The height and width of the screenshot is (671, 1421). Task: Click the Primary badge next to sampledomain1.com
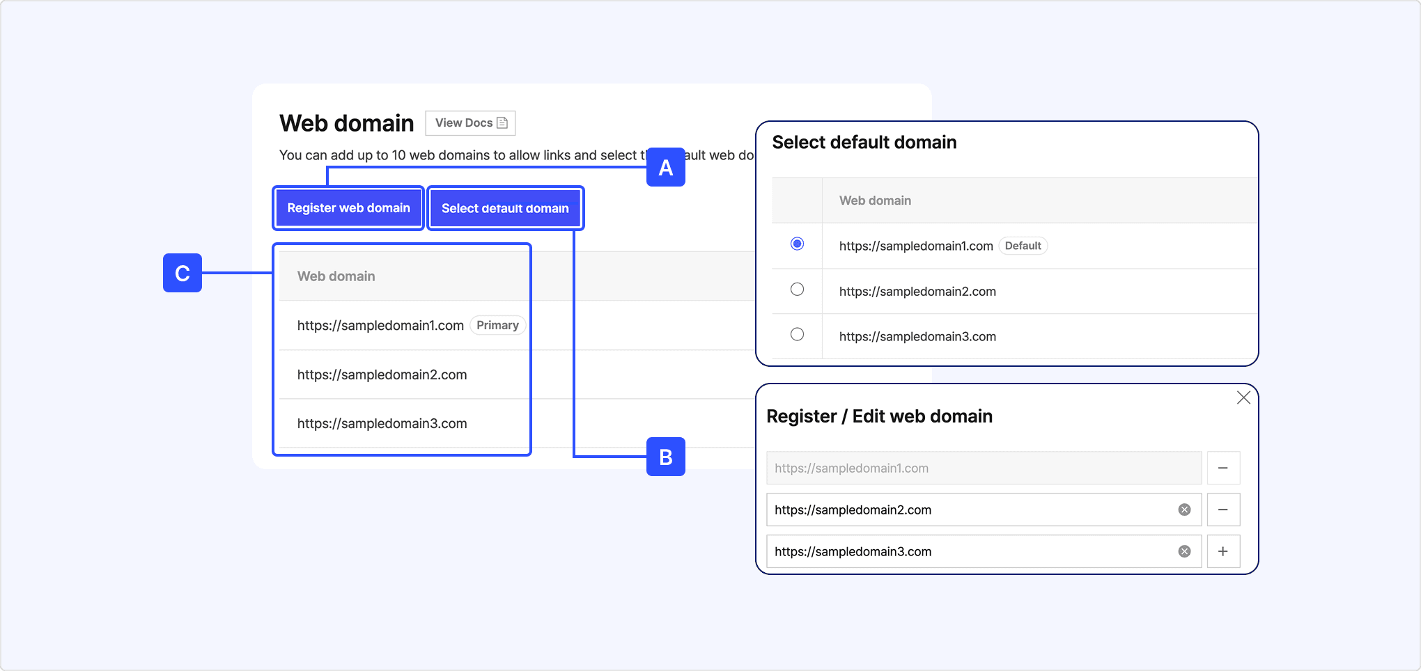[497, 325]
